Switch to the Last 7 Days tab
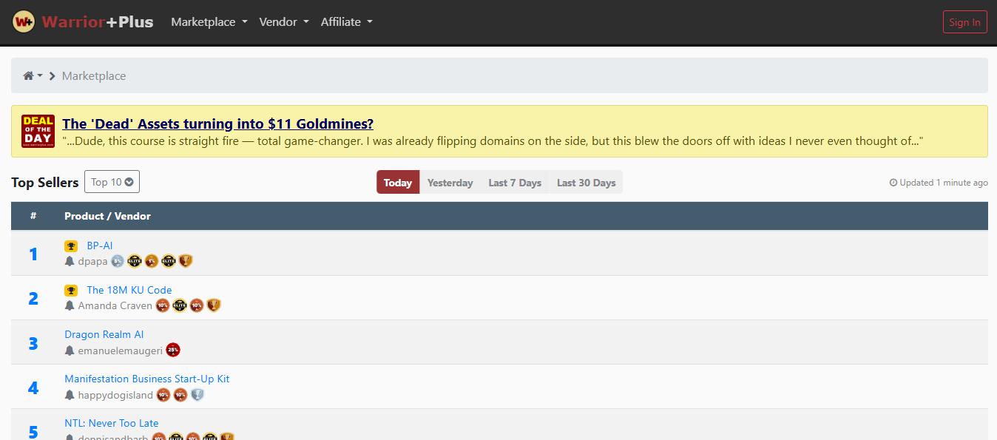997x440 pixels. (x=515, y=183)
